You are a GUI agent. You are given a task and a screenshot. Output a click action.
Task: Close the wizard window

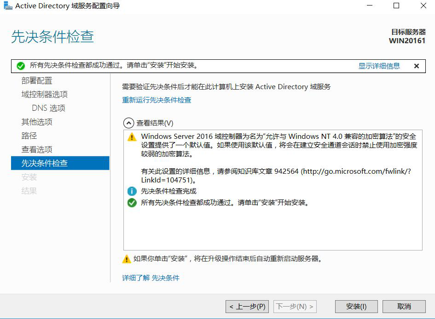coord(423,6)
